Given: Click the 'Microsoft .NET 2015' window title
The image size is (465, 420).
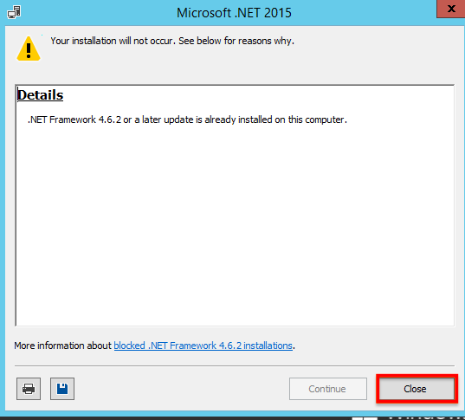Looking at the screenshot, I should point(234,13).
